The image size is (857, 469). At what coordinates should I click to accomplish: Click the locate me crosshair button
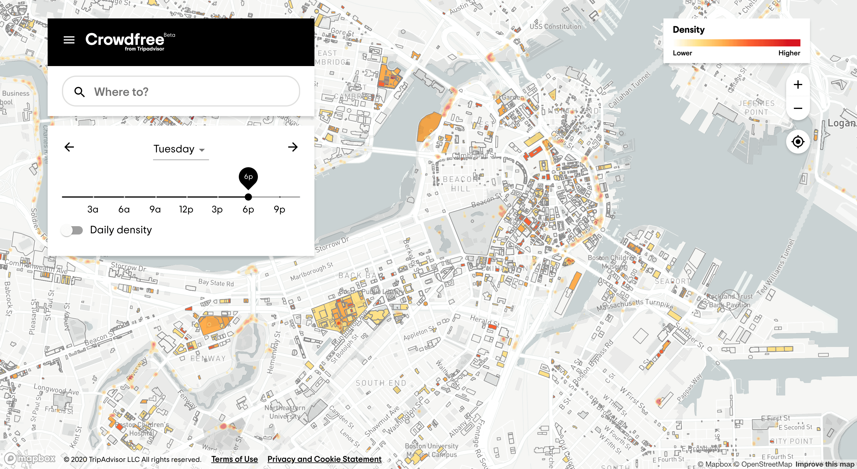coord(798,142)
